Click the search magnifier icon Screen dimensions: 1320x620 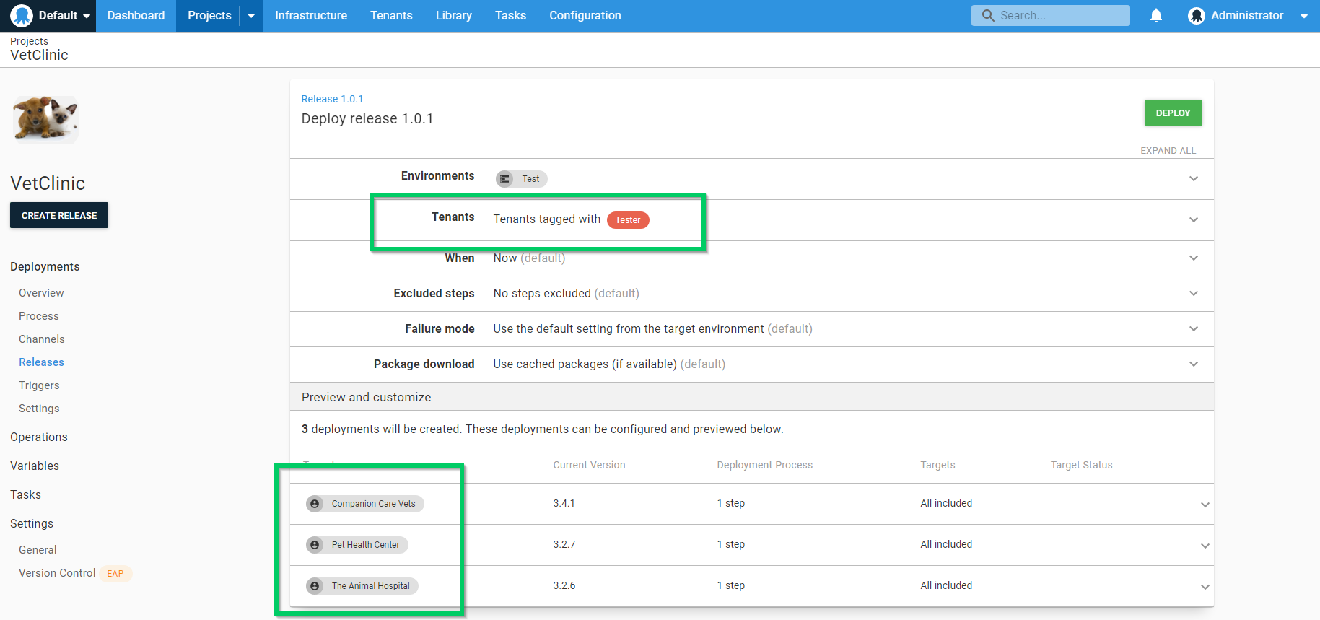point(988,15)
